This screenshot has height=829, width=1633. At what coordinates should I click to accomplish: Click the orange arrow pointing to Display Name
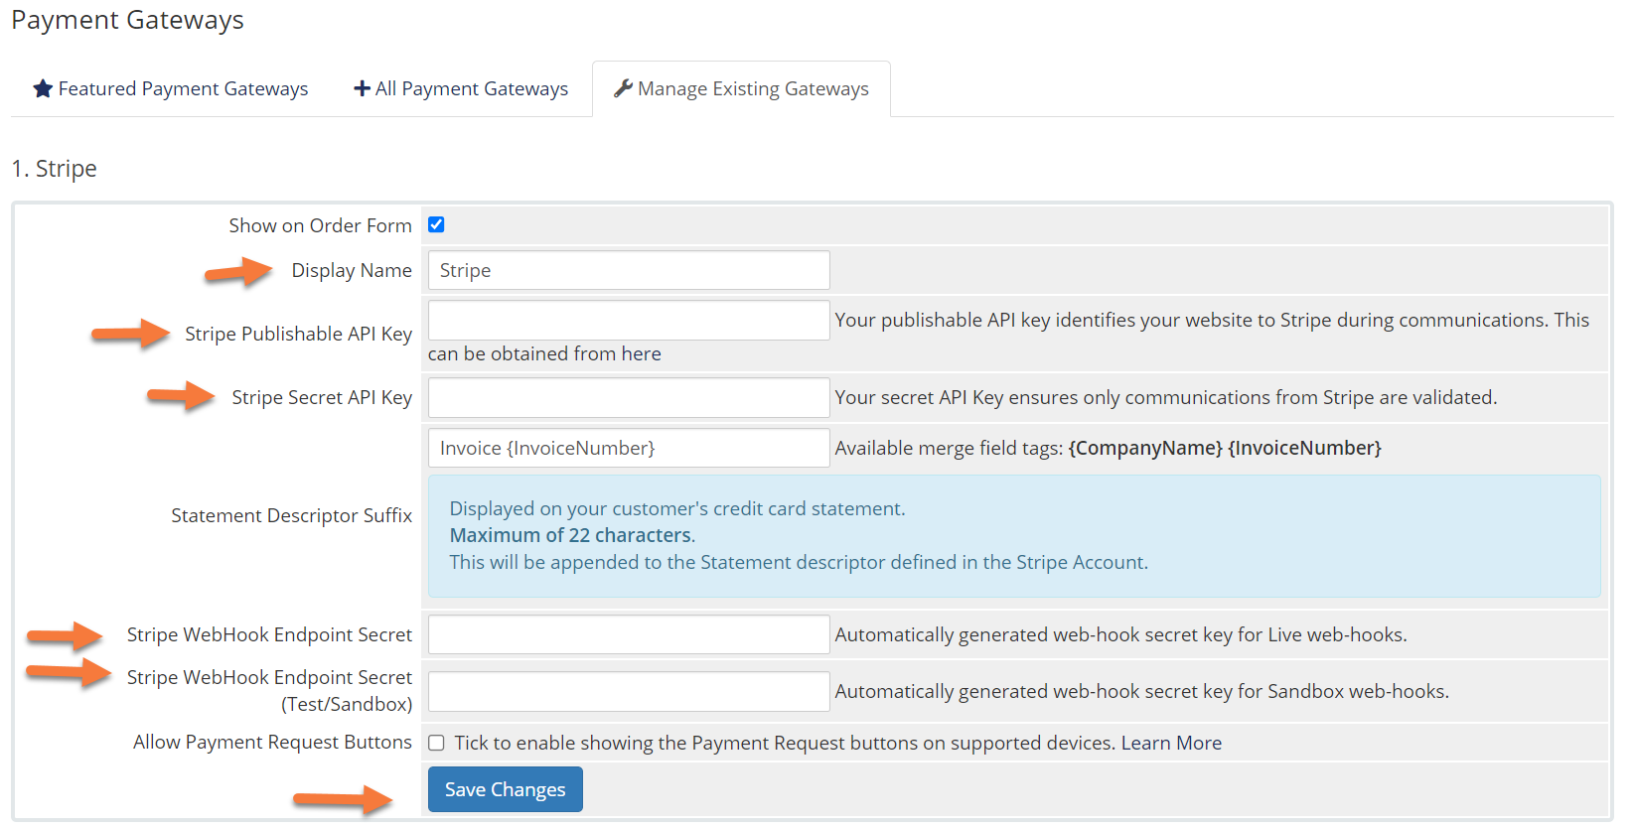pos(238,272)
